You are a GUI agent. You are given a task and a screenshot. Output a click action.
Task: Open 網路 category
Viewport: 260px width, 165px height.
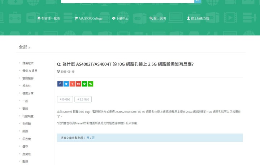tap(25, 131)
